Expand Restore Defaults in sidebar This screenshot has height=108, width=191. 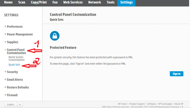click(x=17, y=87)
